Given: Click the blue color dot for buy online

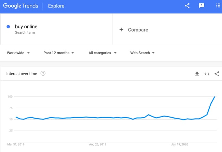Looking at the screenshot, I should click(x=8, y=27).
